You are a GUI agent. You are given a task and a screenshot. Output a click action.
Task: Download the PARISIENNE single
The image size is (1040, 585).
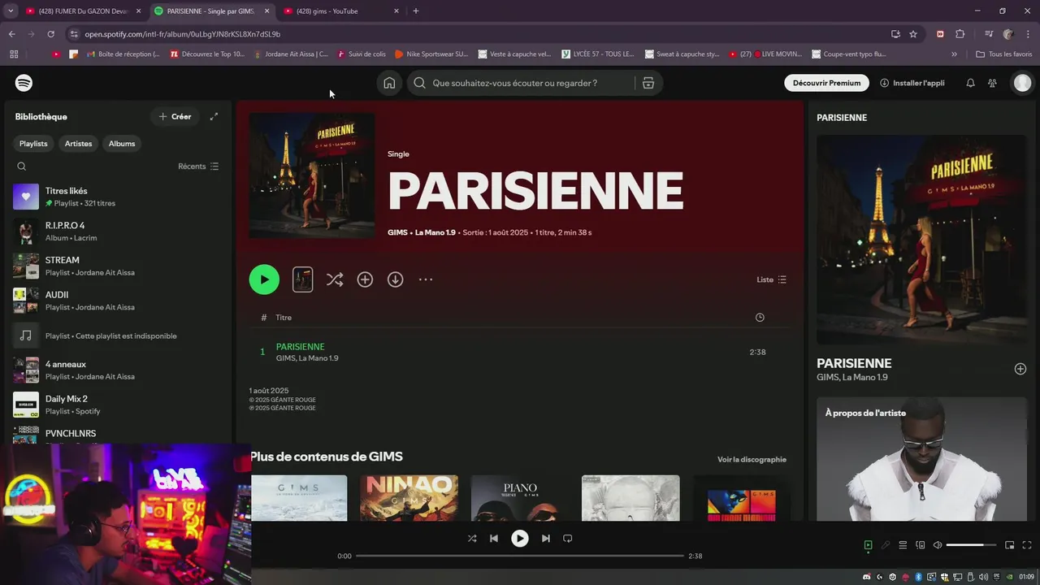(395, 279)
